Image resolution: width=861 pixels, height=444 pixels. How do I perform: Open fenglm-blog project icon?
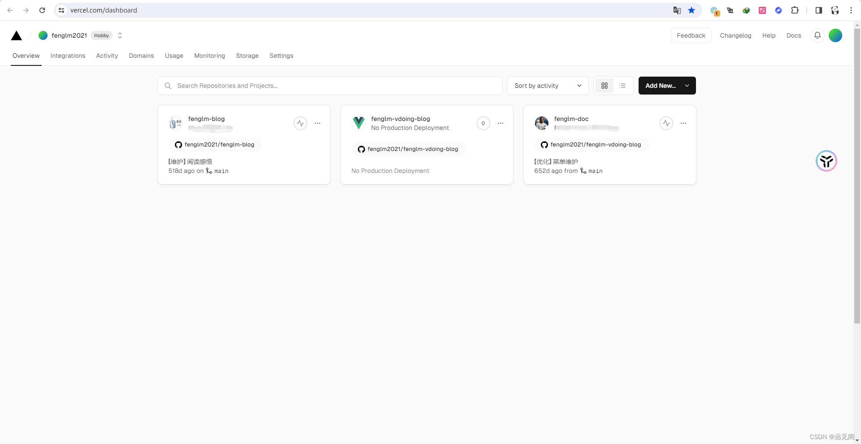click(176, 123)
